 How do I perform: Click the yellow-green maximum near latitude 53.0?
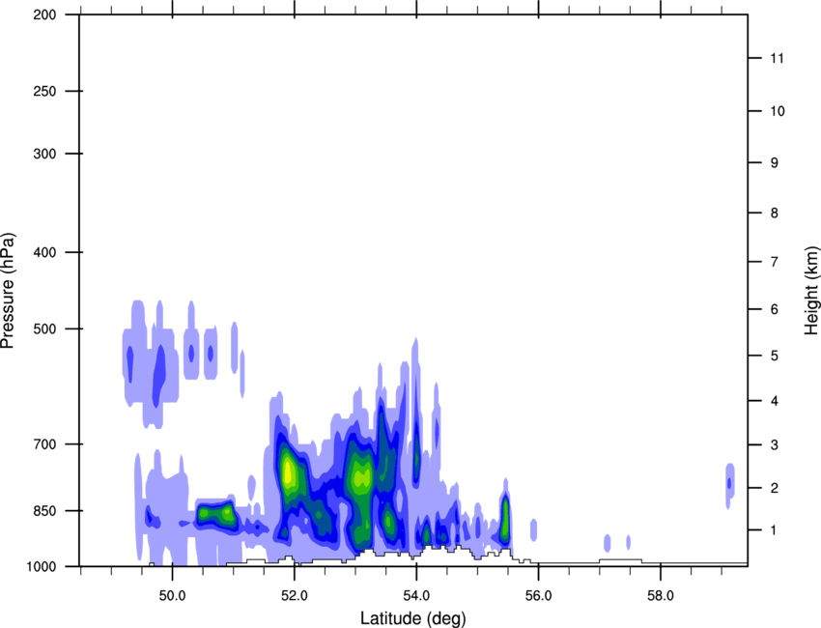click(x=362, y=476)
